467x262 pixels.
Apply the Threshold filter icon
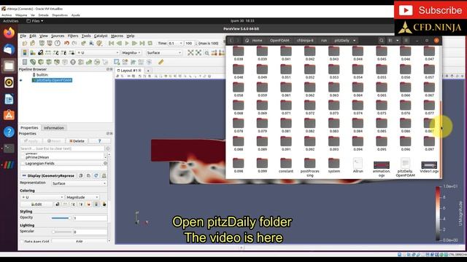(x=57, y=62)
